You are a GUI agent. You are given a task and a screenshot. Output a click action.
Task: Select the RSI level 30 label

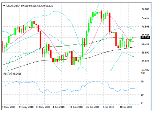142,94
